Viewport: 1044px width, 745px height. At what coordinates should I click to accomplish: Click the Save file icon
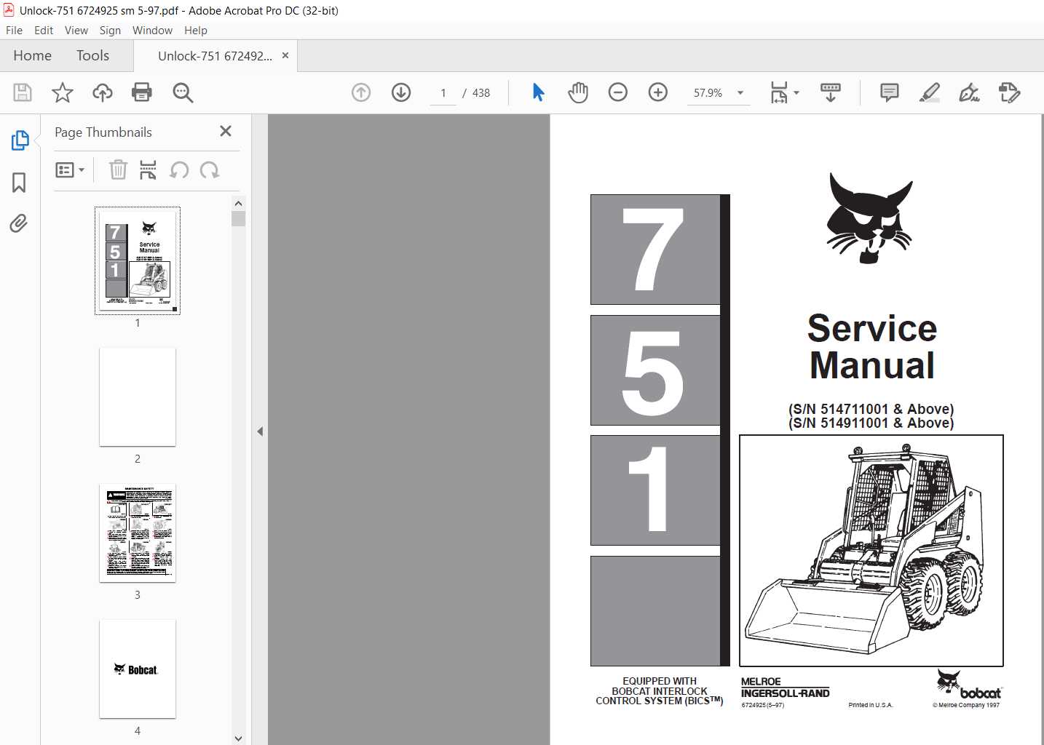23,92
